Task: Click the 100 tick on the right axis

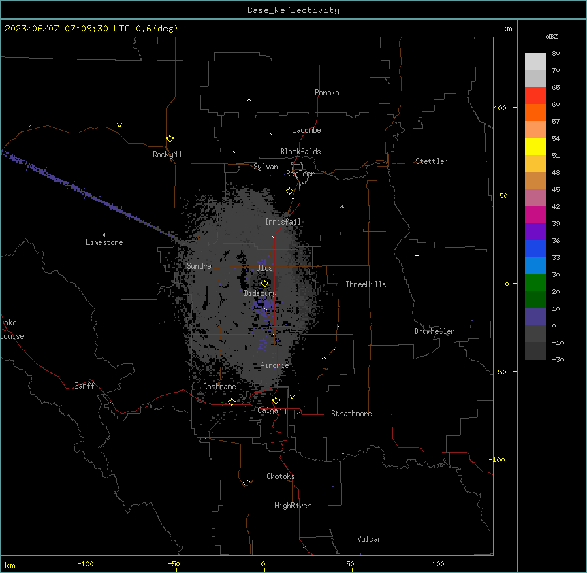Action: (500, 108)
